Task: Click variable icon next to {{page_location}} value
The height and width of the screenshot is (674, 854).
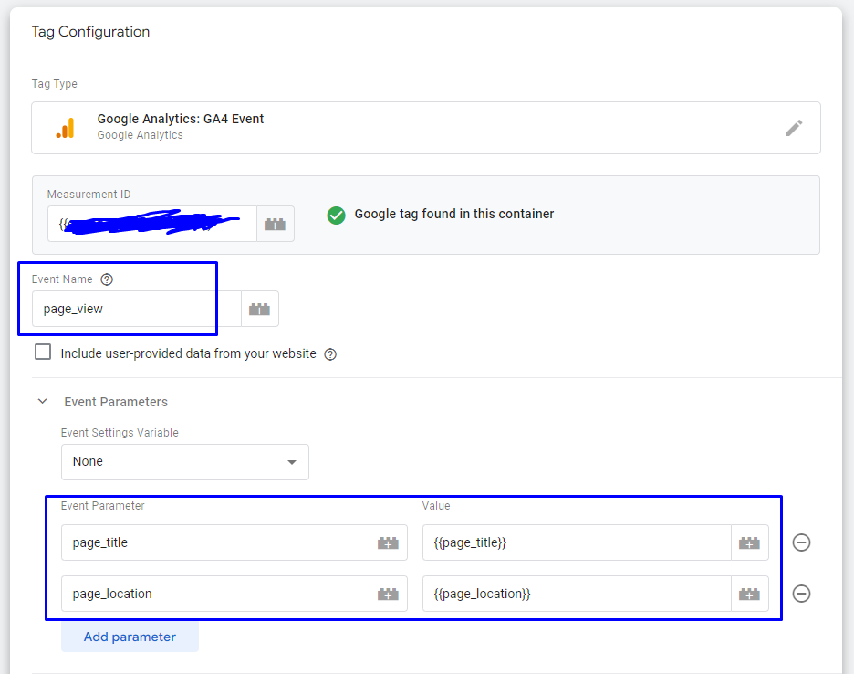Action: click(749, 593)
